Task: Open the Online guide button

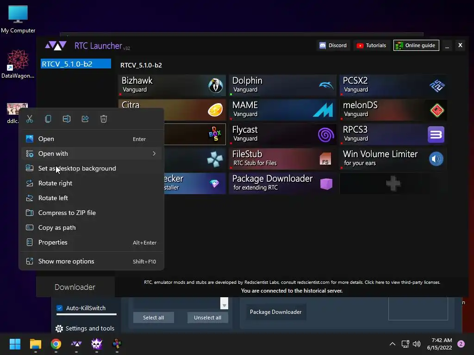Action: [416, 45]
